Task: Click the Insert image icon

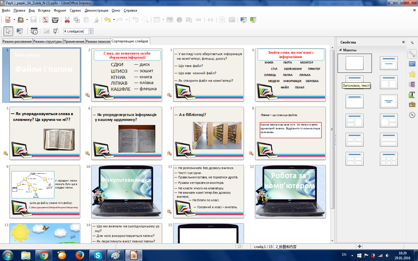Action: (x=170, y=20)
